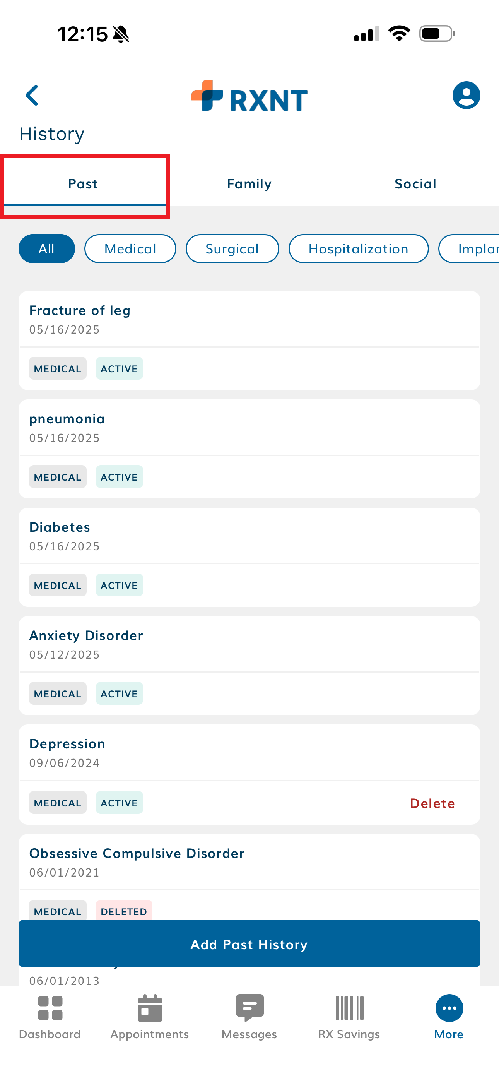Image resolution: width=499 pixels, height=1082 pixels.
Task: Open the Messages chat icon
Action: click(249, 1008)
